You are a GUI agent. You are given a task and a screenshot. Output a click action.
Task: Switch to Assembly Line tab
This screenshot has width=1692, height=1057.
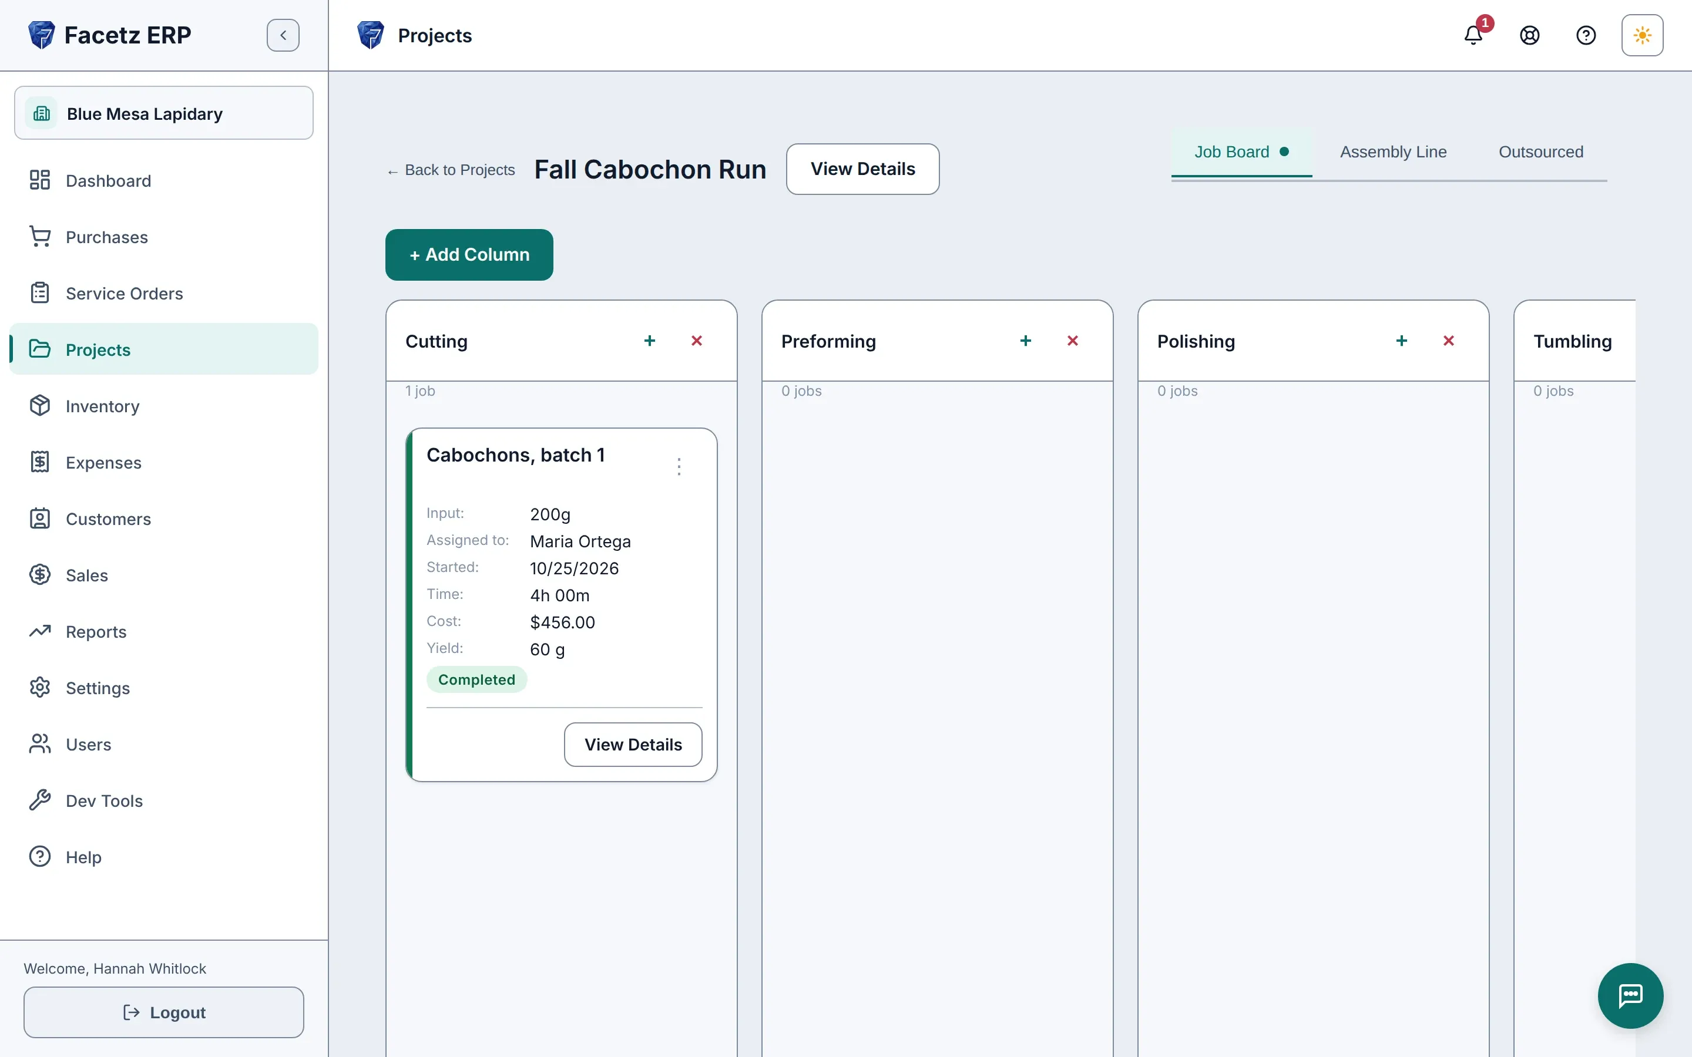pyautogui.click(x=1393, y=152)
